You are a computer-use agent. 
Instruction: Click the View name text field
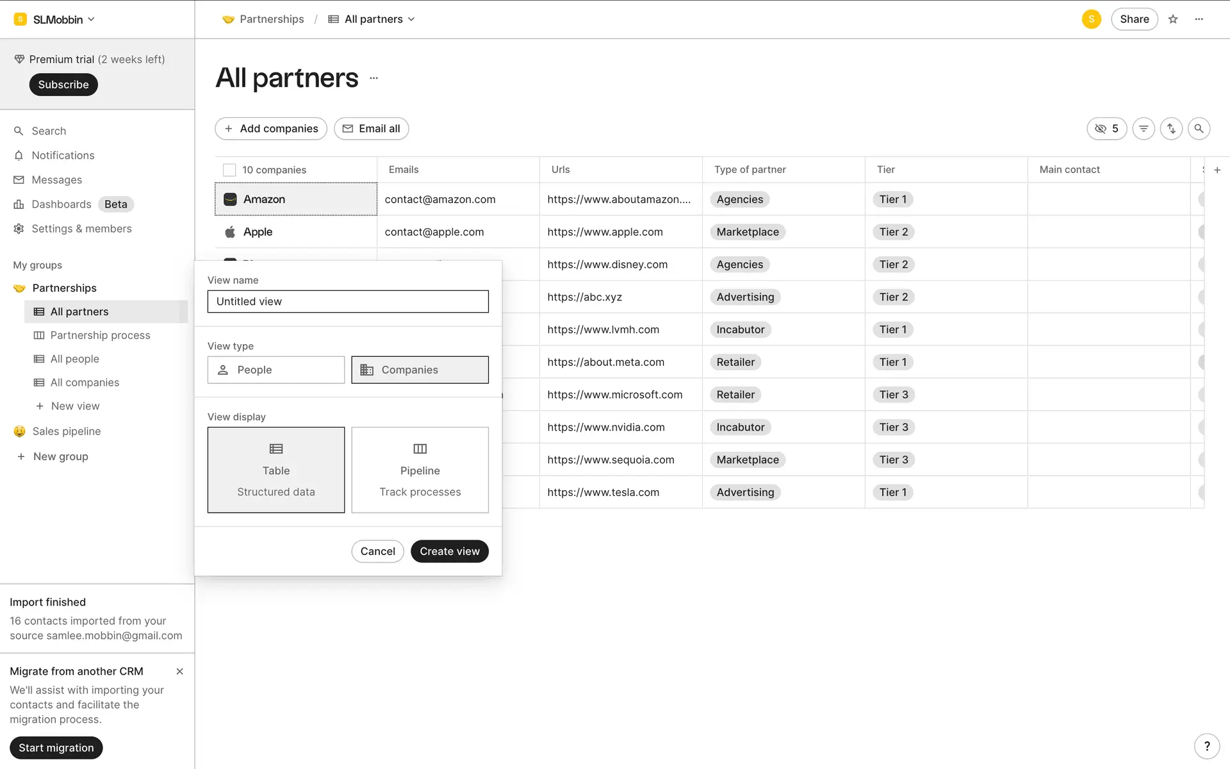(348, 302)
